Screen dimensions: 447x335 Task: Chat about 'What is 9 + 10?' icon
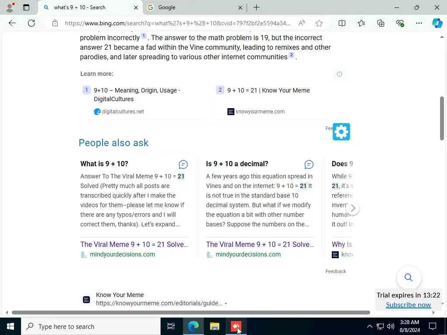coord(183,164)
